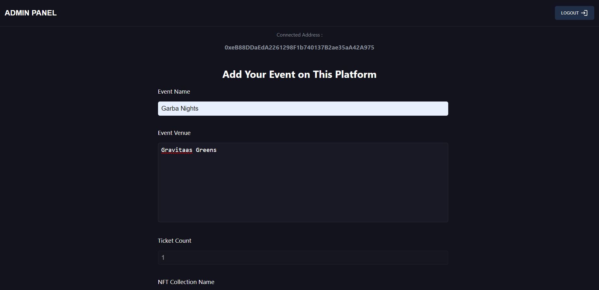Viewport: 599px width, 290px height.
Task: Click the 'Connected Address :' label
Action: 299,35
